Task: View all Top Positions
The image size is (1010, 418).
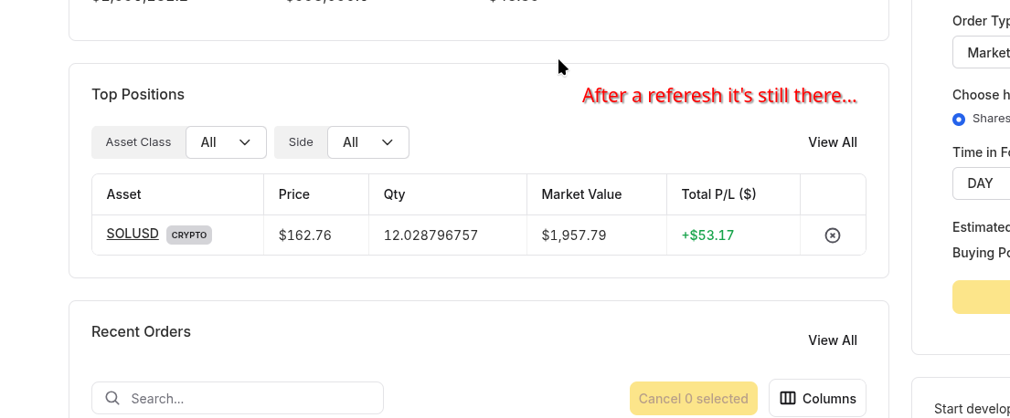Action: (x=832, y=142)
